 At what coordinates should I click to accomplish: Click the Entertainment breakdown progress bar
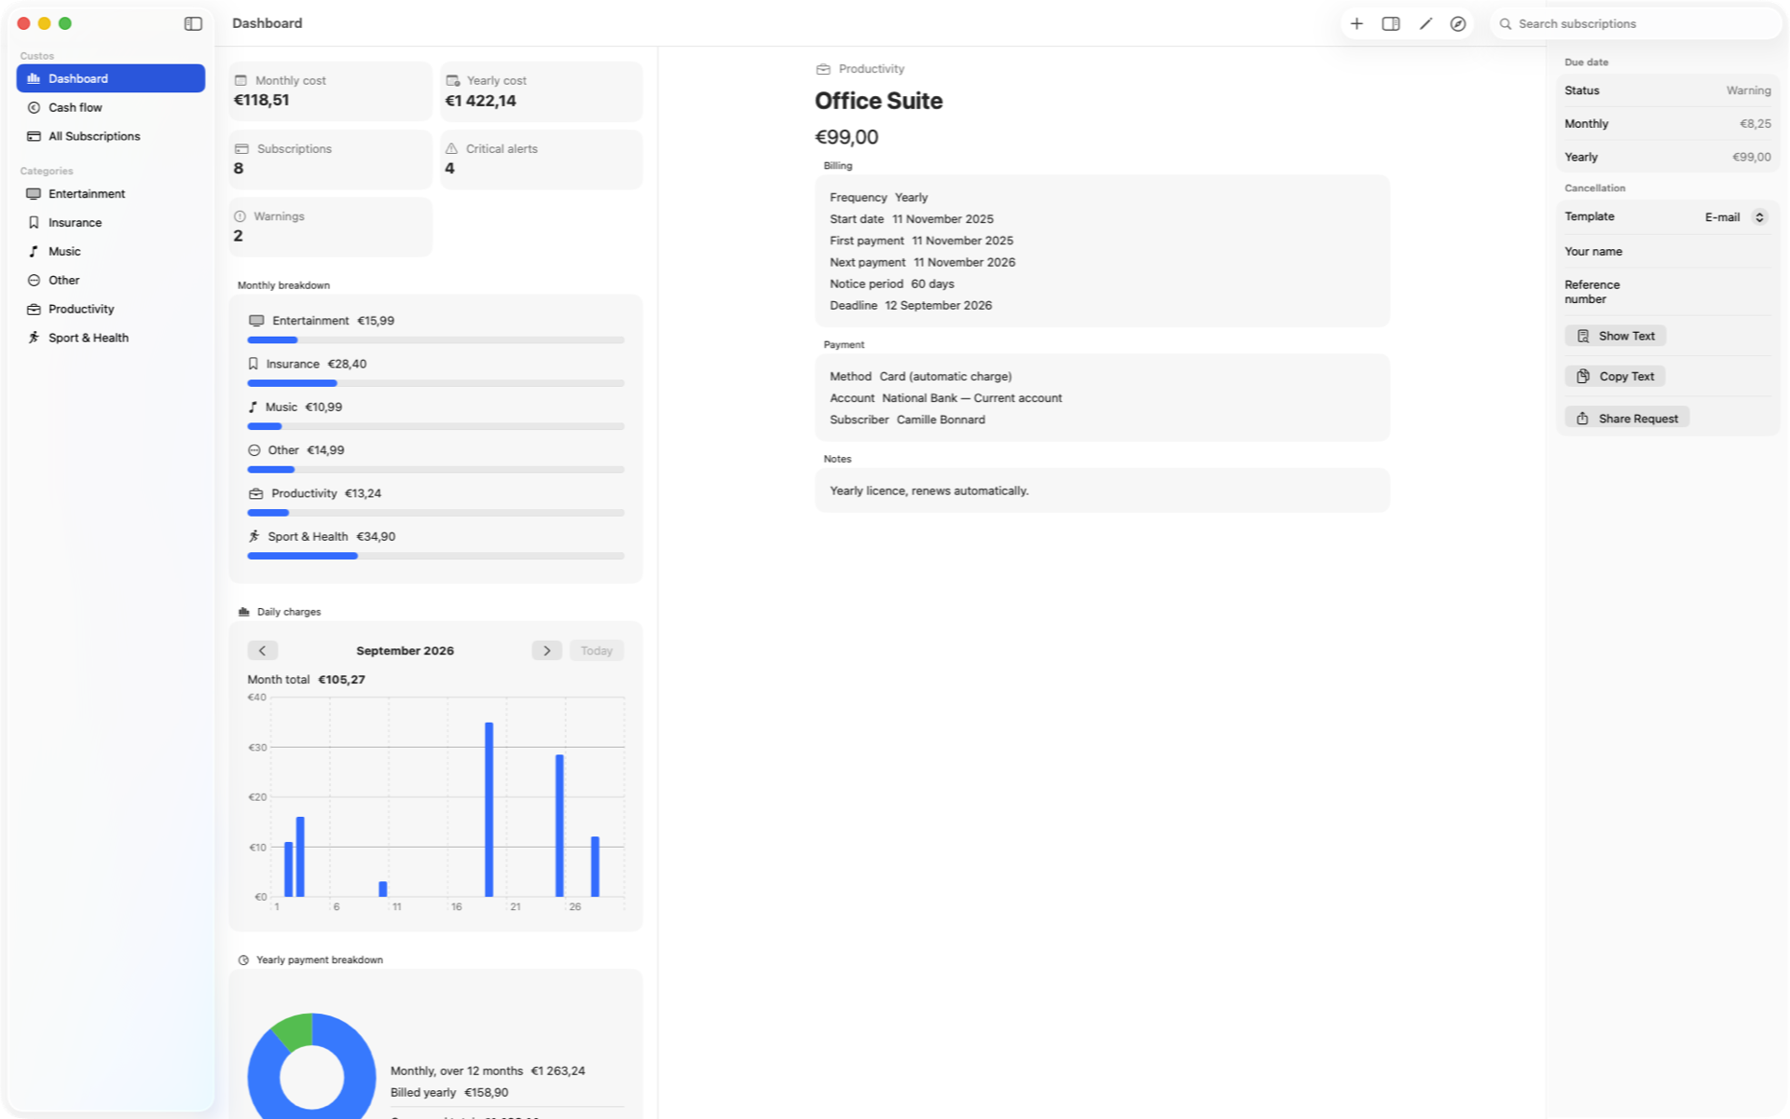click(x=435, y=340)
